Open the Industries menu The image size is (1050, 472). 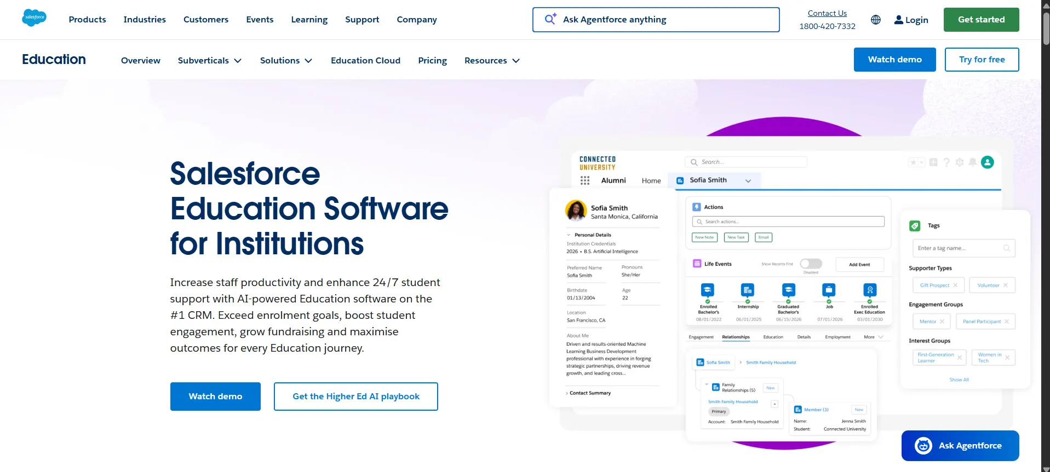tap(145, 20)
